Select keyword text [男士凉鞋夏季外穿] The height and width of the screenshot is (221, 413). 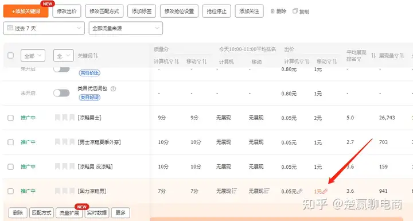tap(99, 142)
